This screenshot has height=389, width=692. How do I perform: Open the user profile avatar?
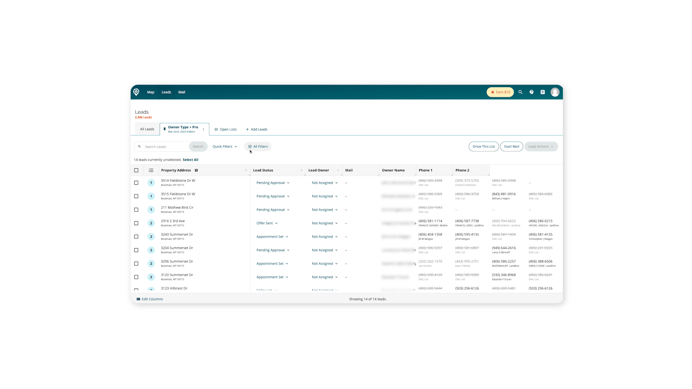(555, 92)
